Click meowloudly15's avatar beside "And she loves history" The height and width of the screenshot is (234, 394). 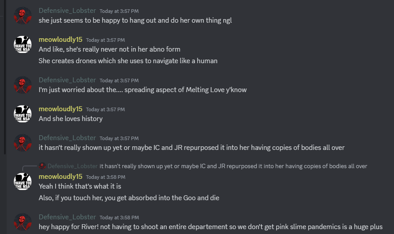click(23, 113)
